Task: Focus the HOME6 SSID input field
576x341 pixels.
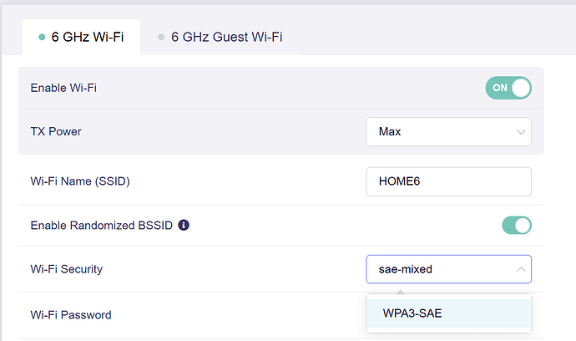Action: [x=448, y=181]
